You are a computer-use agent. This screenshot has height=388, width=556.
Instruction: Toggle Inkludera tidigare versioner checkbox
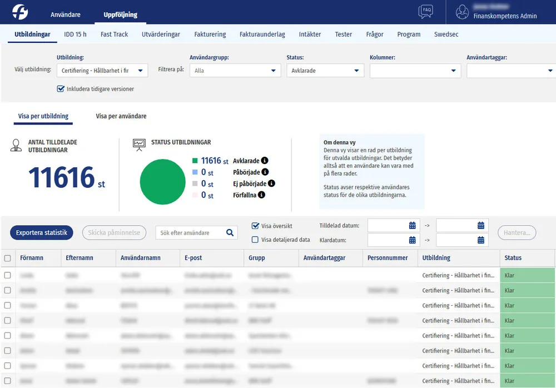[x=61, y=89]
